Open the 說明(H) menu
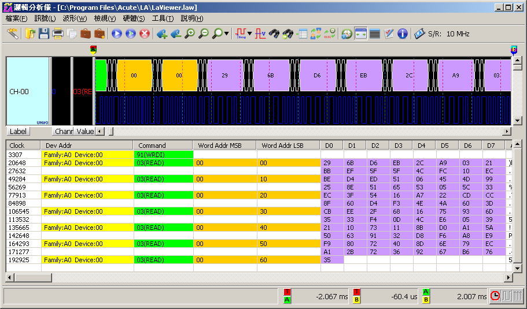527x309 pixels. point(192,18)
